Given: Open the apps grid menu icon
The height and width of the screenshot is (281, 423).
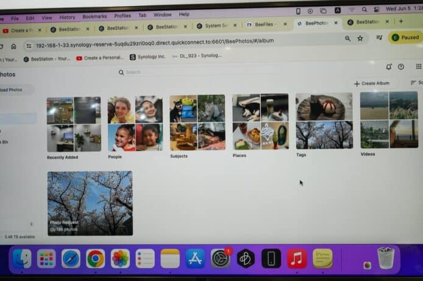Looking at the screenshot, I should [x=419, y=67].
